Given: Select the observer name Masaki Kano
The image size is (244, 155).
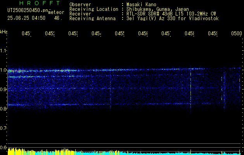Looking at the screenshot, I should pyautogui.click(x=141, y=4).
